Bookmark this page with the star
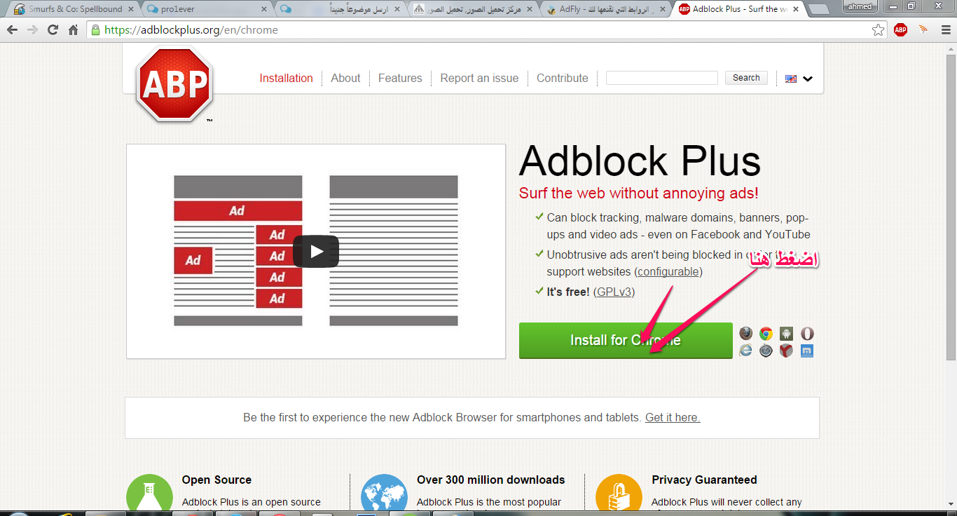Screen dimensions: 957x516 tap(878, 30)
